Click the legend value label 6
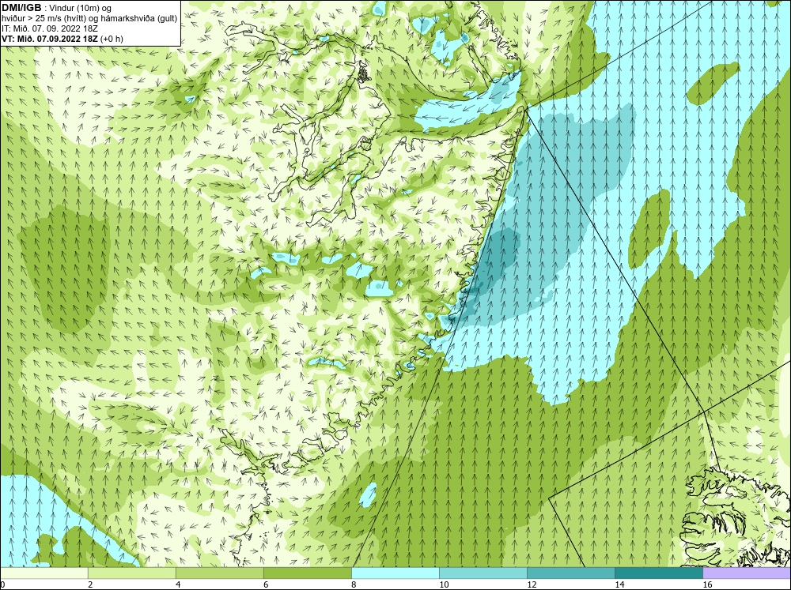791x590 pixels. tap(266, 584)
